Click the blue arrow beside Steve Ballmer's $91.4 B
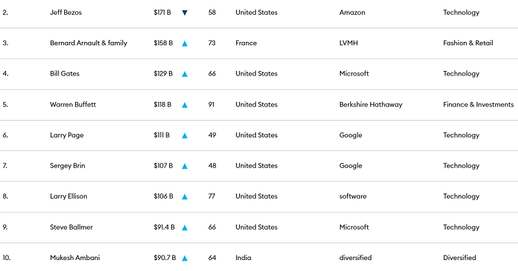Viewport: 518px width, 271px height. click(x=185, y=228)
